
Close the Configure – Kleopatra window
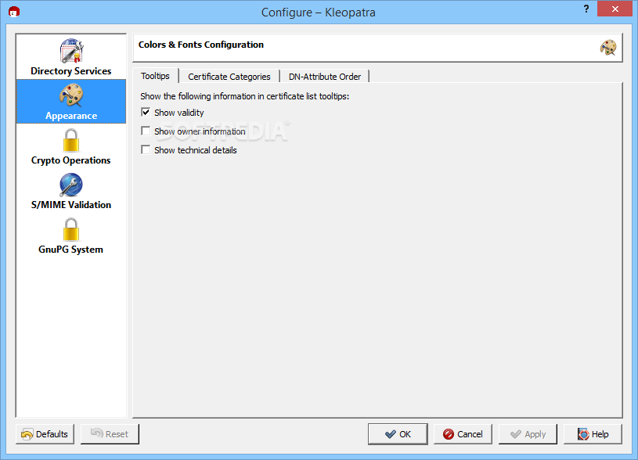(615, 9)
